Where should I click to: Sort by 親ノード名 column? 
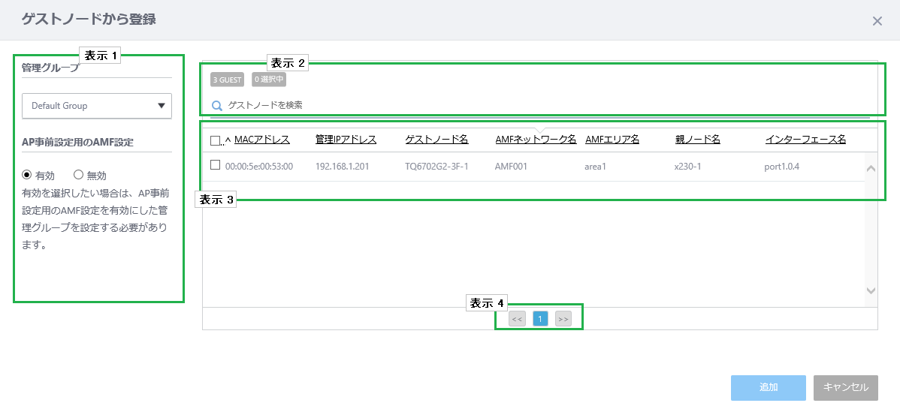point(698,140)
